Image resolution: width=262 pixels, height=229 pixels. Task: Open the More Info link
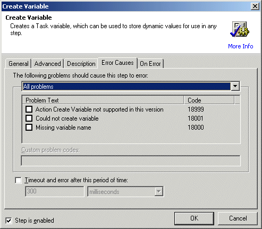pyautogui.click(x=241, y=46)
